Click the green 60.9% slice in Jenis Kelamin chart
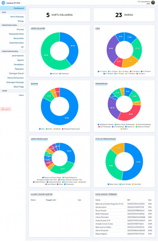158x242 pixels. (46, 55)
